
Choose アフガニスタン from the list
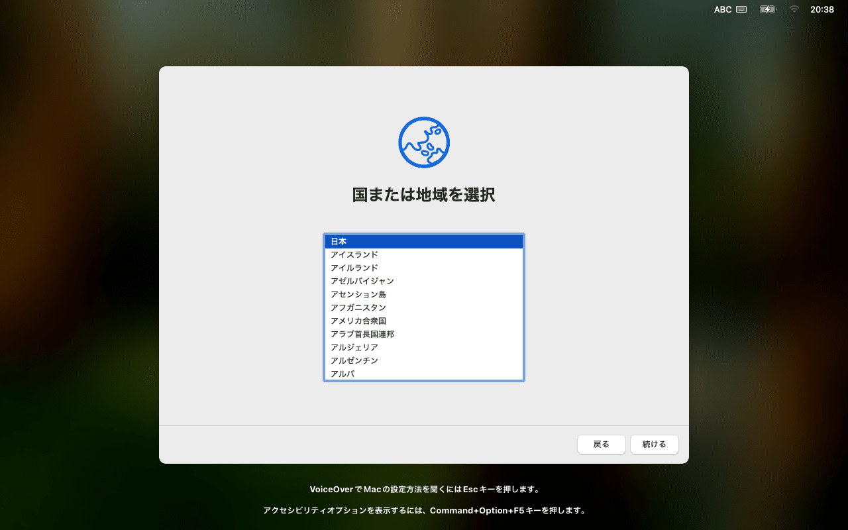pos(424,308)
